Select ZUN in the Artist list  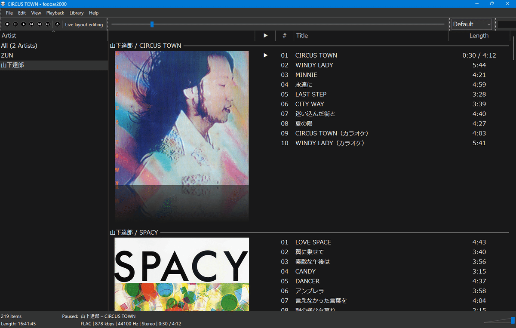(x=54, y=55)
